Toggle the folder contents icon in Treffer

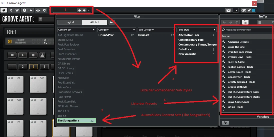click(245, 22)
